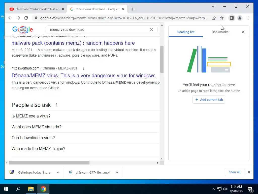
Task: Switch to Bookmarks tab in side panel
Action: pyautogui.click(x=220, y=32)
